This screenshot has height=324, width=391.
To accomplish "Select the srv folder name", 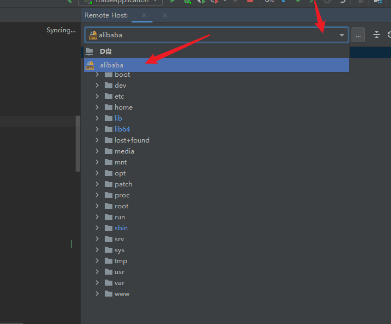I will click(119, 239).
